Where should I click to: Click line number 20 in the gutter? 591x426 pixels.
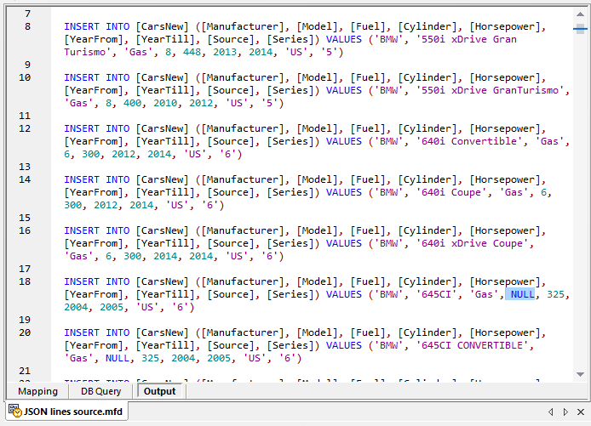(24, 332)
